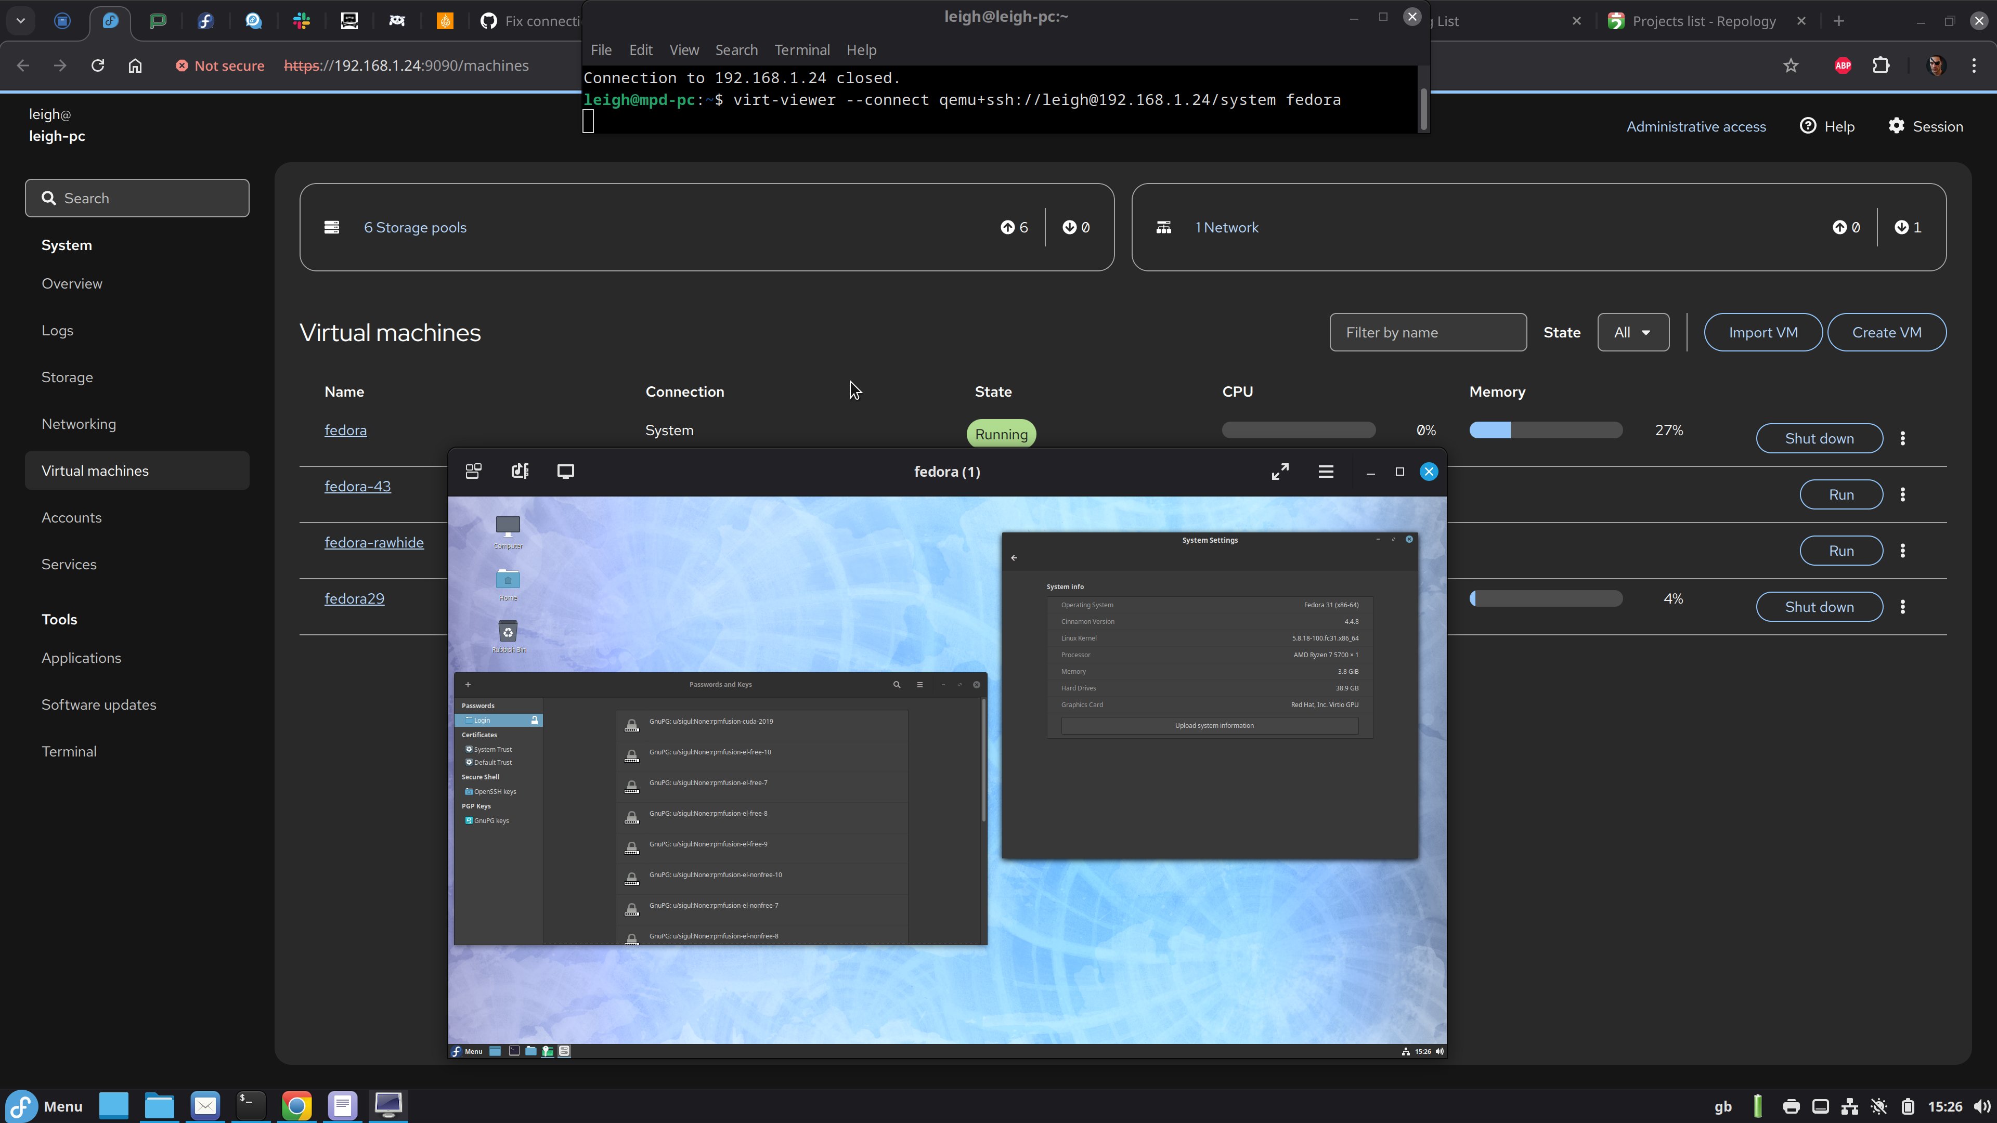Image resolution: width=1997 pixels, height=1123 pixels.
Task: Open the Session settings menu
Action: (x=1926, y=126)
